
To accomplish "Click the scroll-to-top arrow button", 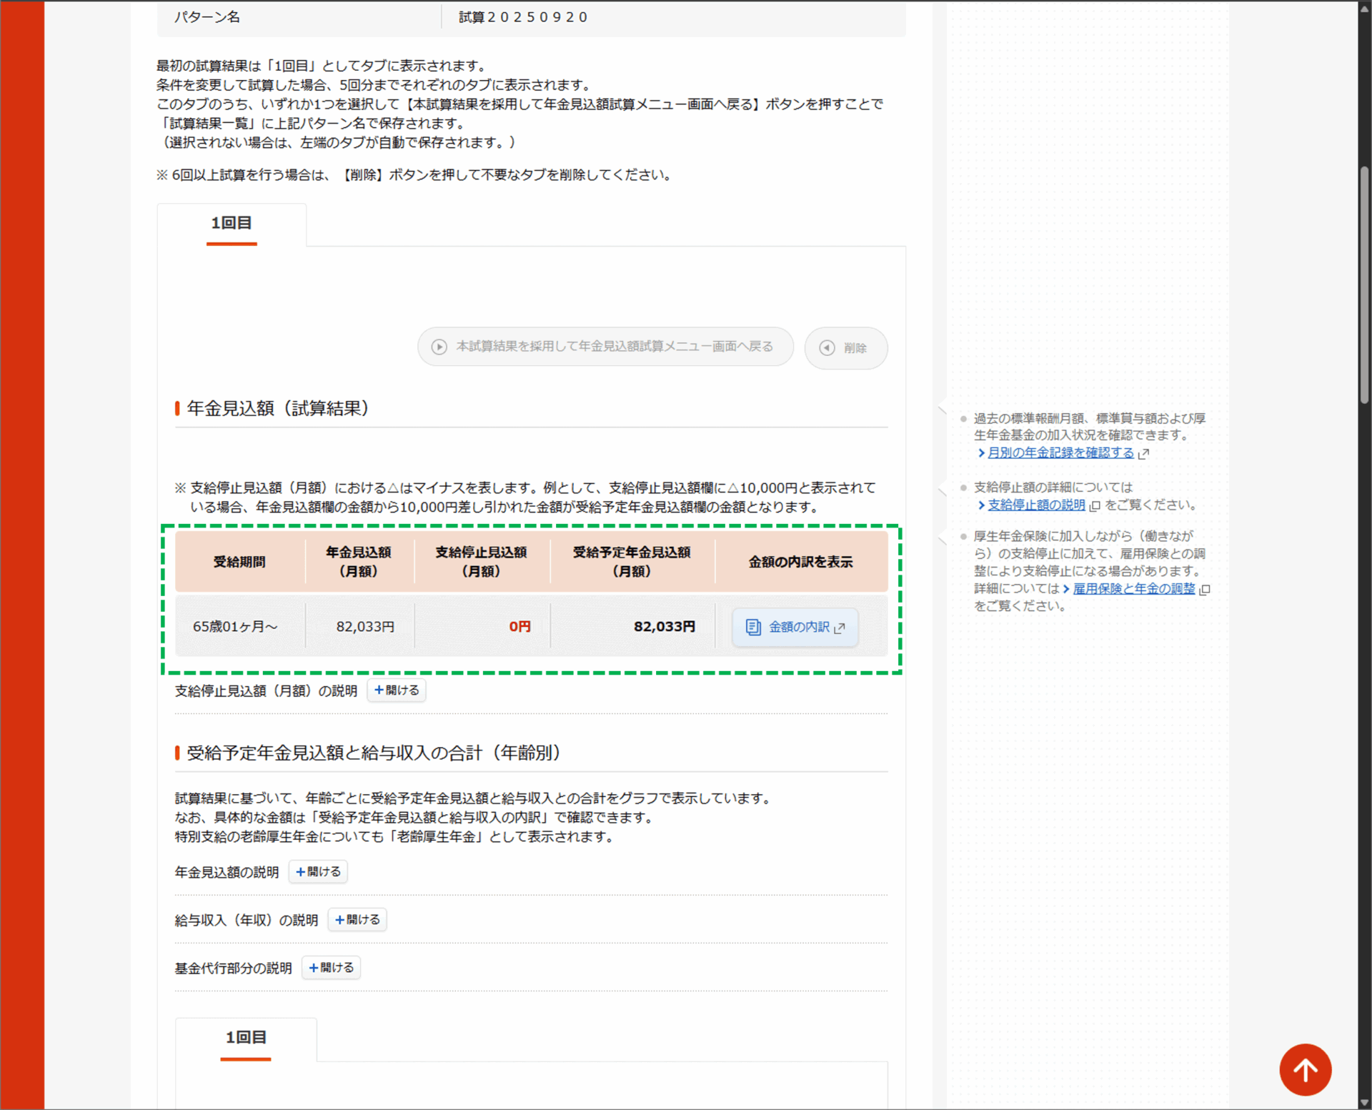I will (1305, 1069).
